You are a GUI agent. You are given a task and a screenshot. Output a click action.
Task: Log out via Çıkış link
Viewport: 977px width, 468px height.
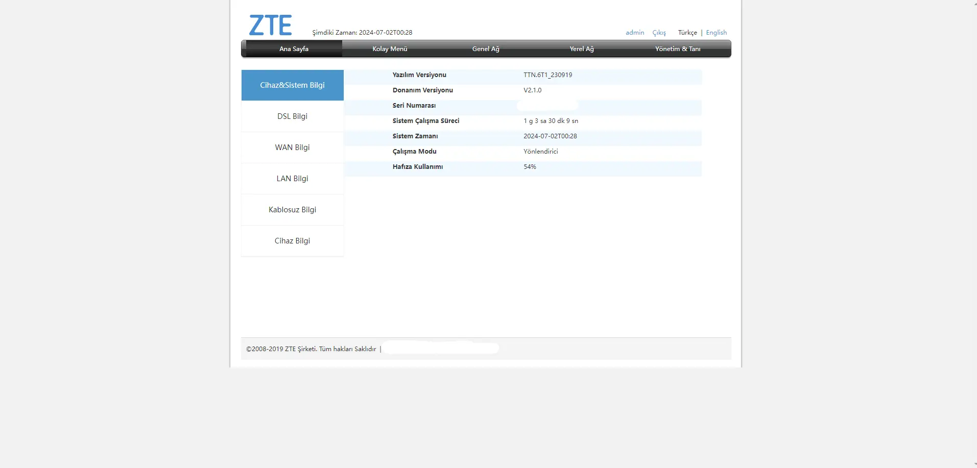pos(659,33)
